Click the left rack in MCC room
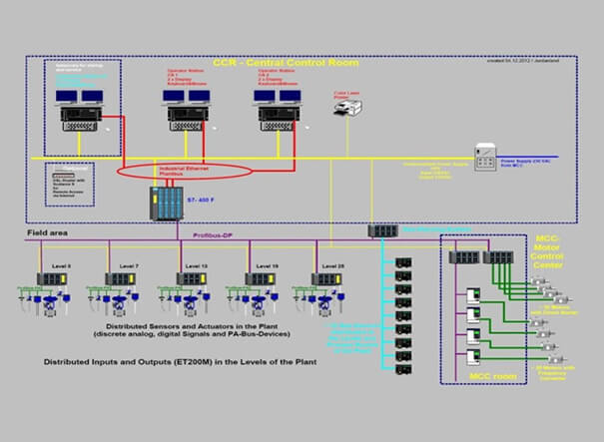This screenshot has height=442, width=604. coord(464,257)
